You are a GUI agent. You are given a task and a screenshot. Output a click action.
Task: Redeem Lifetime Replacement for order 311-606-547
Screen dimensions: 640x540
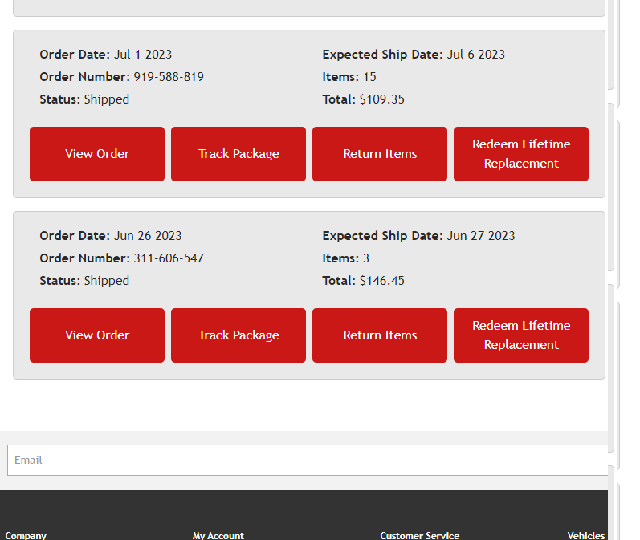tap(521, 335)
